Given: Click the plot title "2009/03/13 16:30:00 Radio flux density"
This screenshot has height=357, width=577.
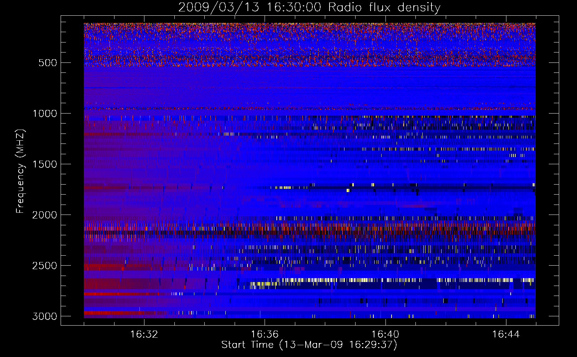Looking at the screenshot, I should [x=309, y=7].
